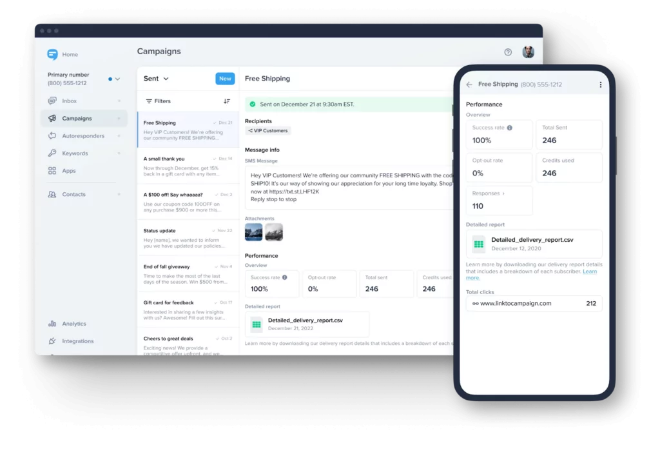
Task: Open the Analytics section
Action: click(x=73, y=324)
